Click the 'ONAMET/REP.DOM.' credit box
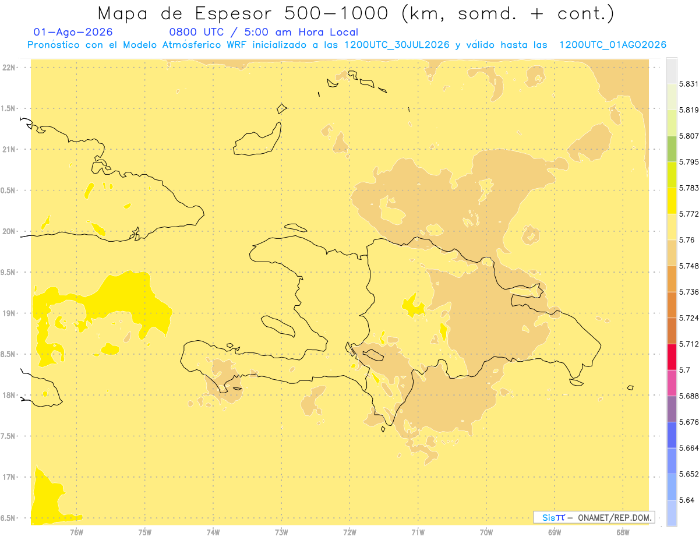This screenshot has width=699, height=540. coord(594,517)
